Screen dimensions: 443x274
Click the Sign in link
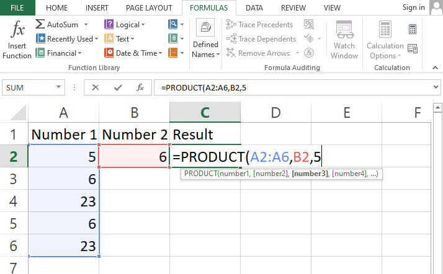(413, 7)
